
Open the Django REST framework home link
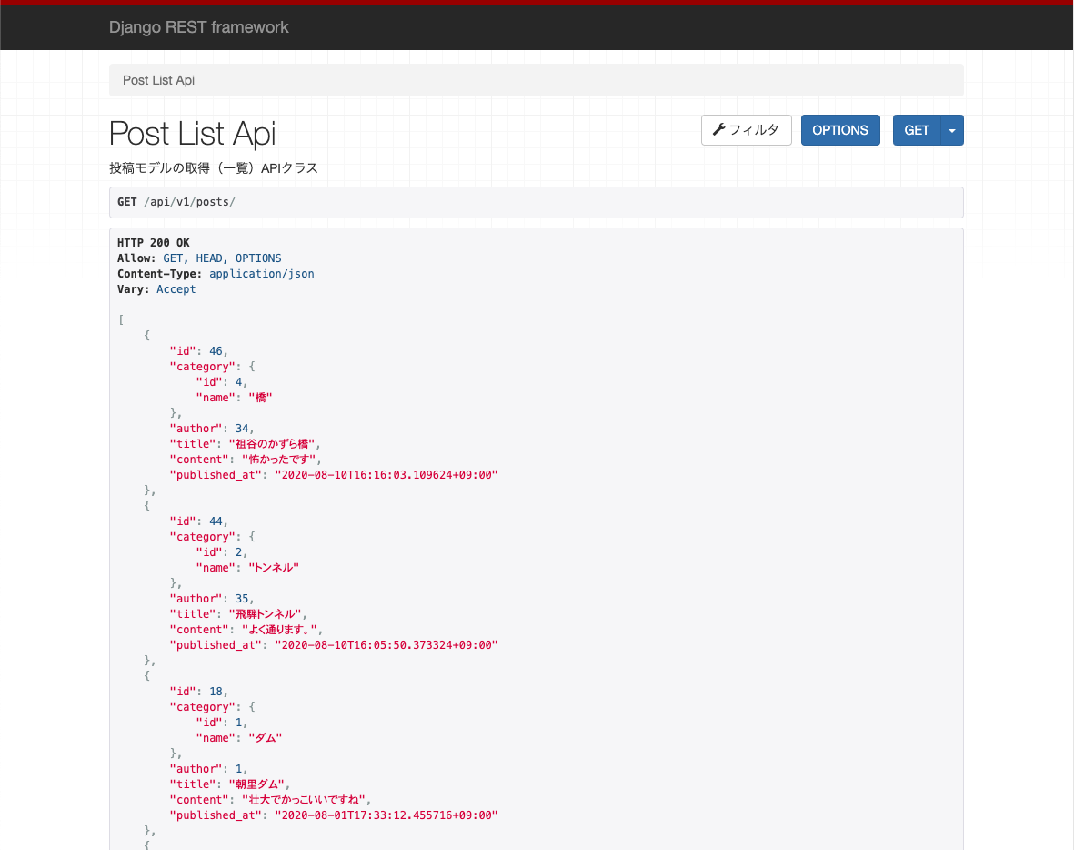(198, 27)
